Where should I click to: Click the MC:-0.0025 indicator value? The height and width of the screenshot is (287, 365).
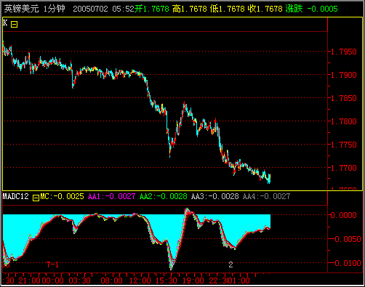point(62,196)
